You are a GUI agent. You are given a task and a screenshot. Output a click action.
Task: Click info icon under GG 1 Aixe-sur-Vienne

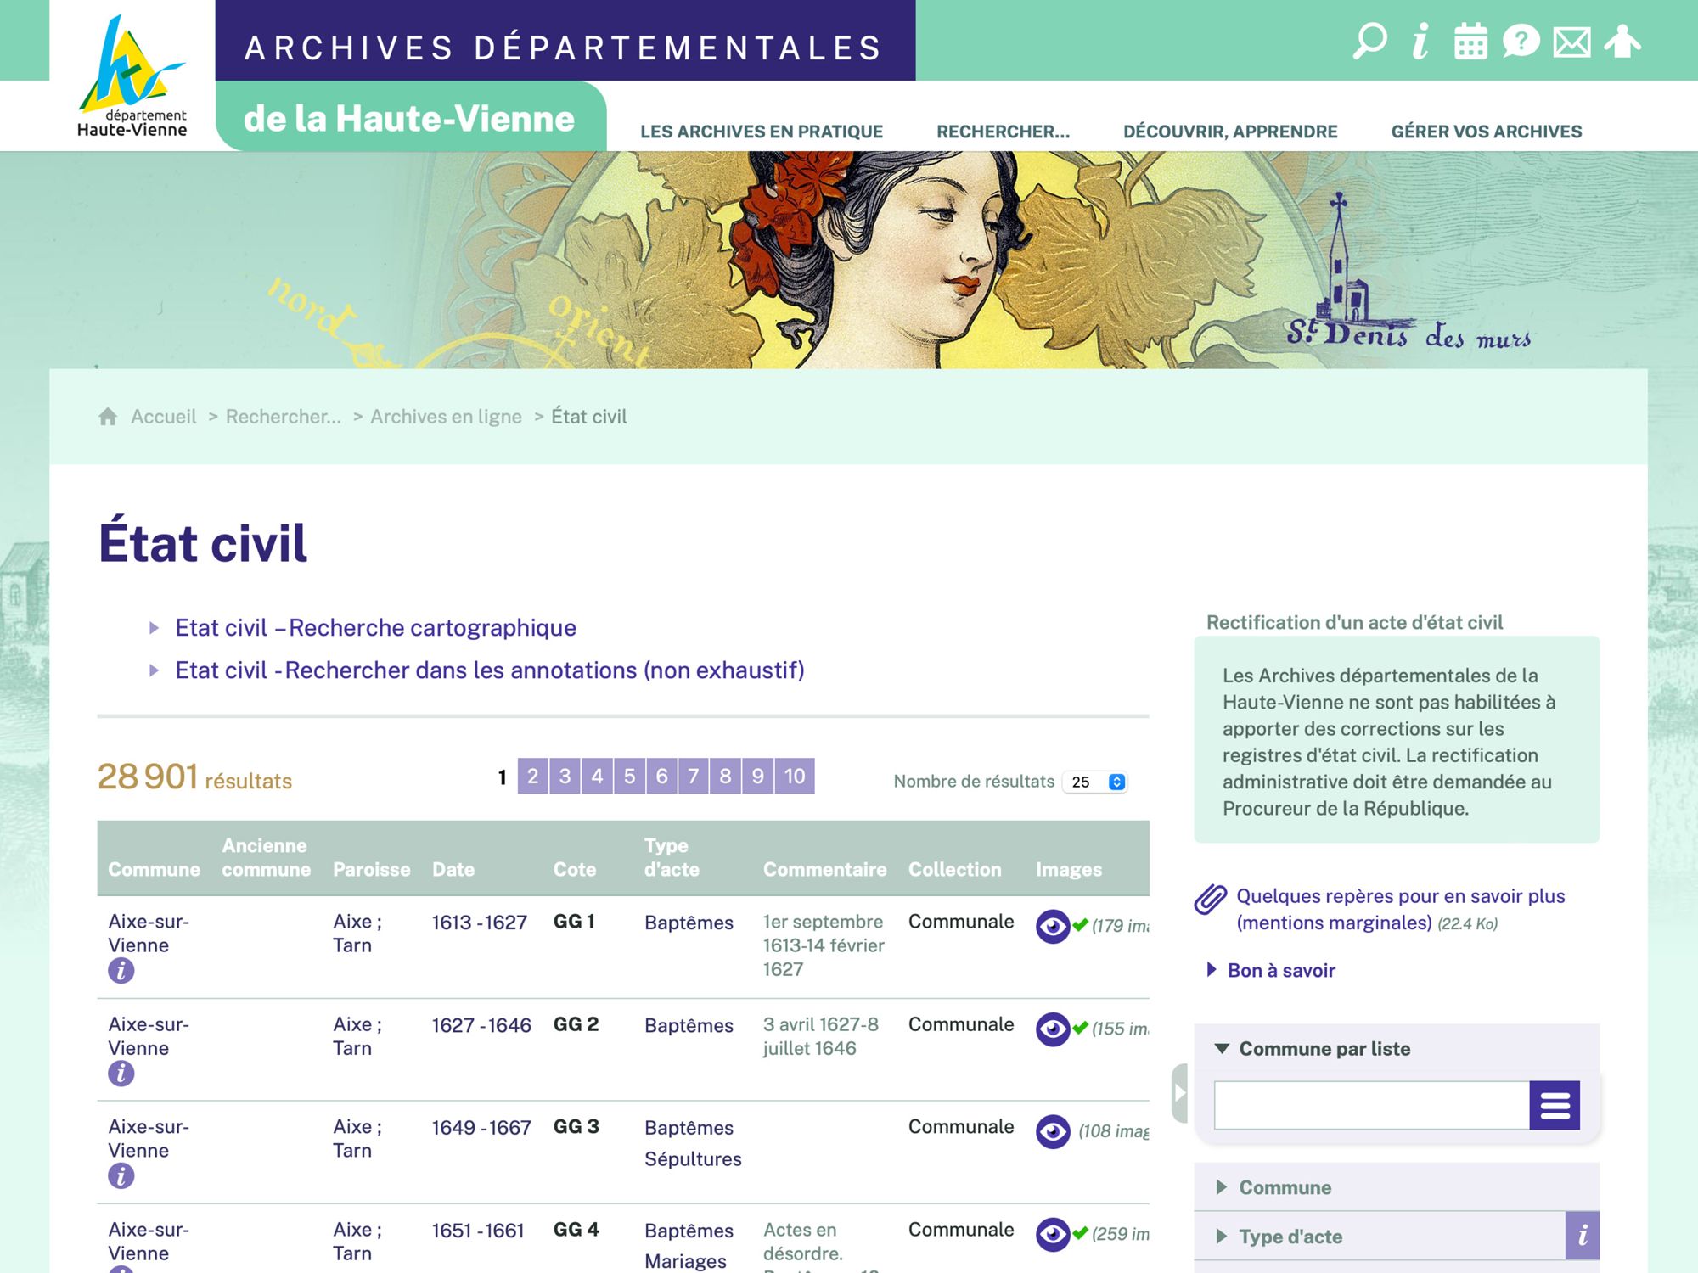pos(121,971)
